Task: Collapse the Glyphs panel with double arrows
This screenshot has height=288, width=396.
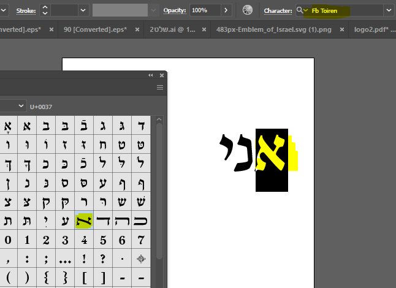Action: tap(151, 75)
